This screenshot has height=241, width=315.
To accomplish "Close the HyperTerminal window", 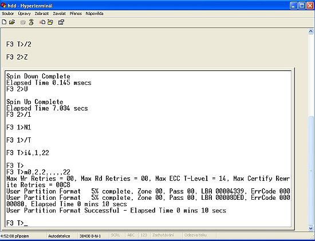I will [x=310, y=5].
